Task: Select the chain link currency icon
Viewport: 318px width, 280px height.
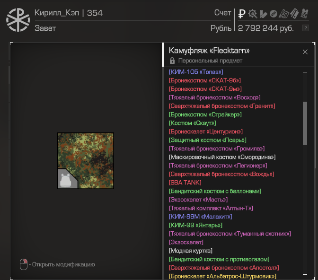Action: (x=274, y=14)
